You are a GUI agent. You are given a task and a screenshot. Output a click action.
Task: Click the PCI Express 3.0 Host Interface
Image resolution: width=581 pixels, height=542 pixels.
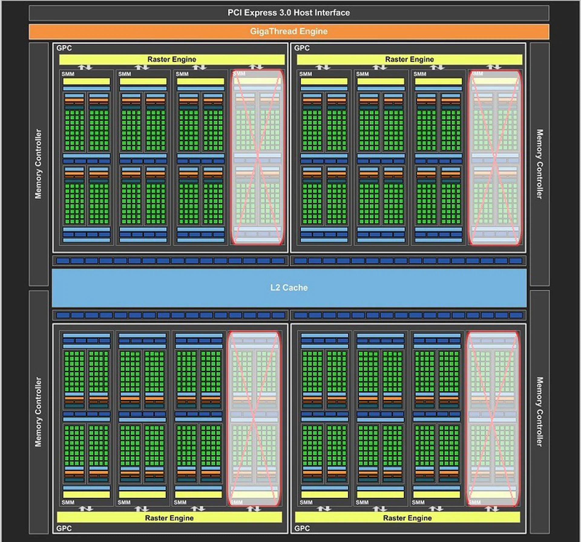289,13
